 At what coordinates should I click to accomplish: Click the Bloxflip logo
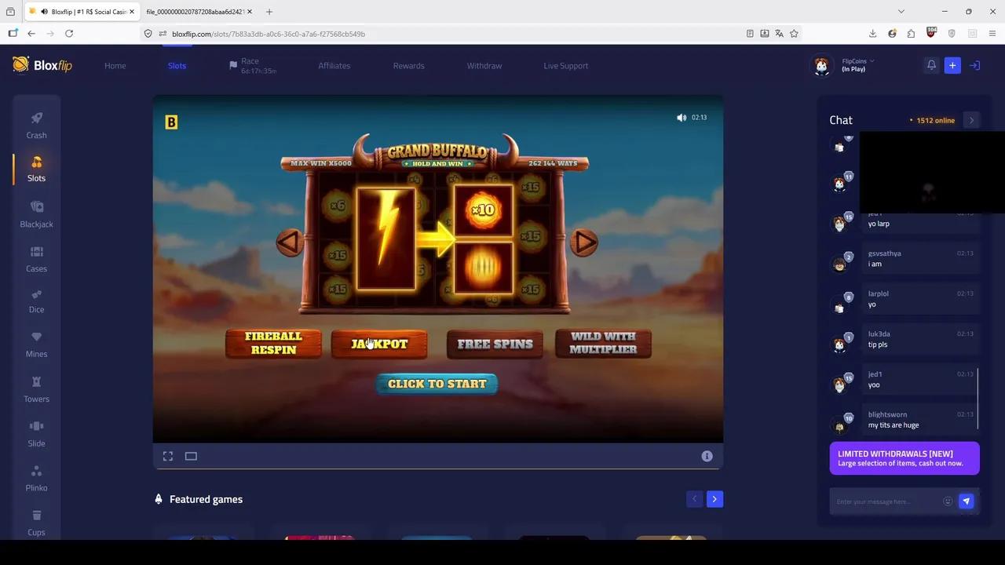(x=42, y=65)
